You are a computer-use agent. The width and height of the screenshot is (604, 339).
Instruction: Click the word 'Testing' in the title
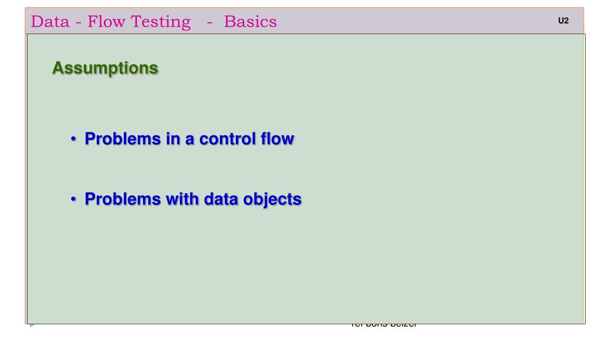(160, 22)
